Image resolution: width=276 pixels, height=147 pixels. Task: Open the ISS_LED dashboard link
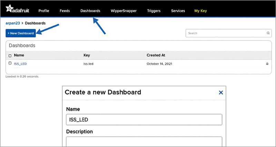pyautogui.click(x=20, y=64)
